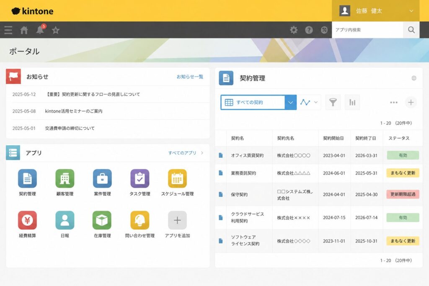
Task: Click □□システム株式会社 cell
Action: (x=295, y=195)
